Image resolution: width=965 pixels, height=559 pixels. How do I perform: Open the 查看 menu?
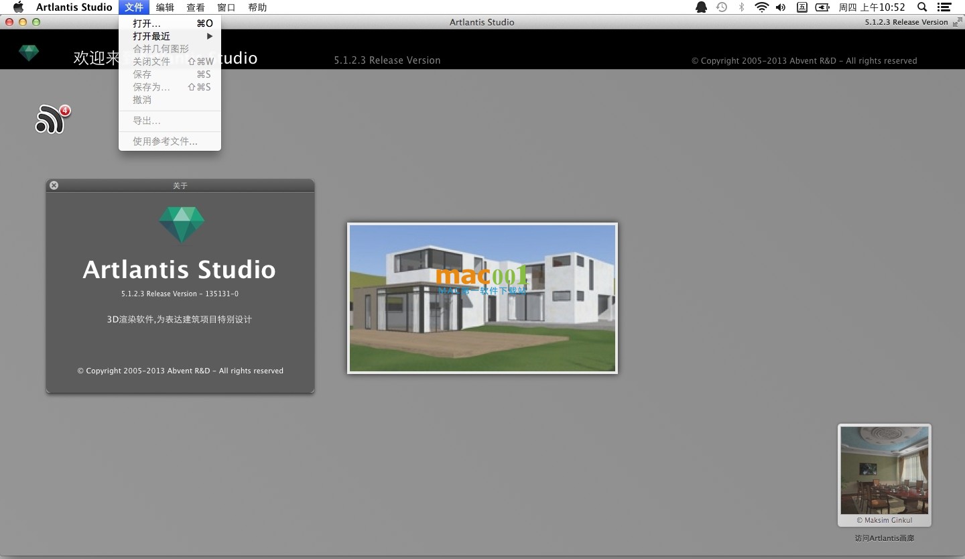(196, 7)
